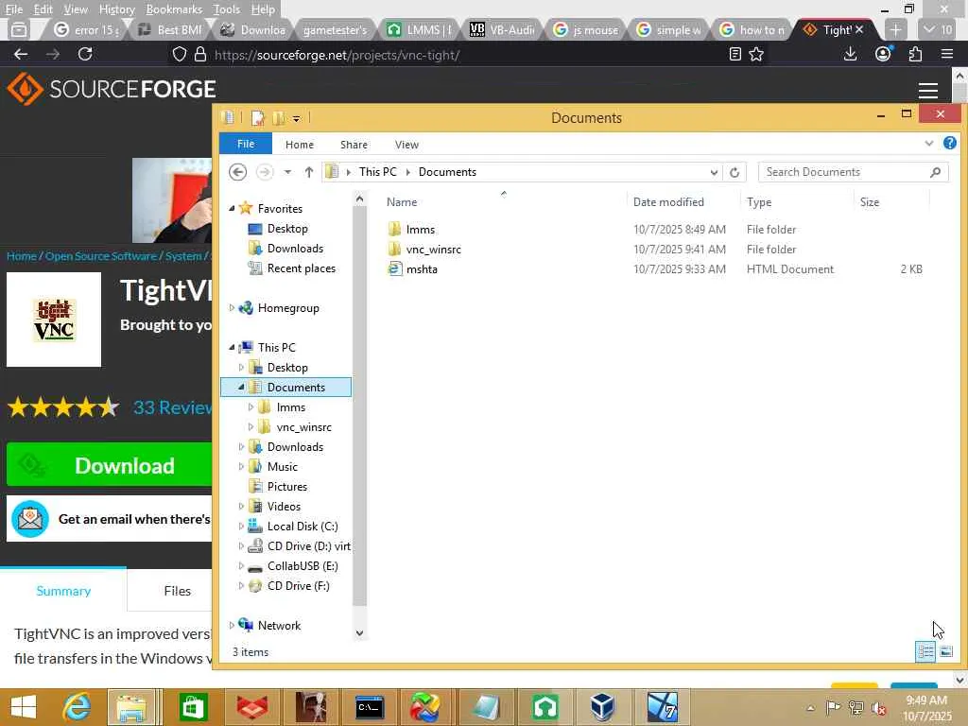Click the Explorer back navigation arrow
Image resolution: width=968 pixels, height=726 pixels.
coord(237,172)
